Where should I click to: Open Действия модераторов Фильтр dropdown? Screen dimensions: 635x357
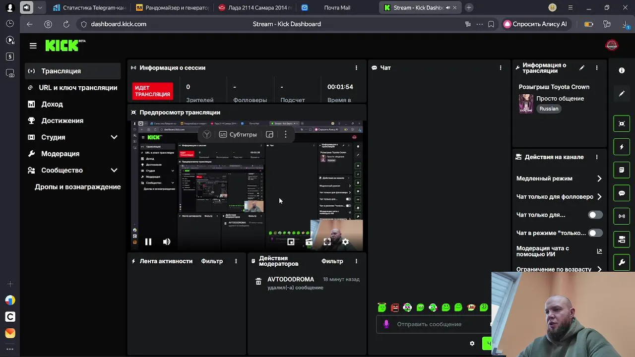(332, 261)
